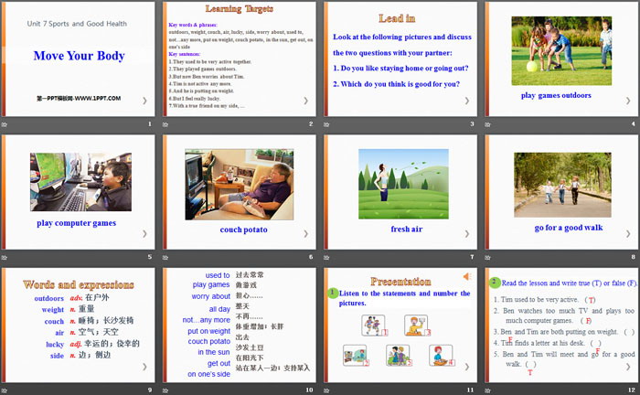
Task: Click animation star icon under slide 4
Action: point(488,123)
